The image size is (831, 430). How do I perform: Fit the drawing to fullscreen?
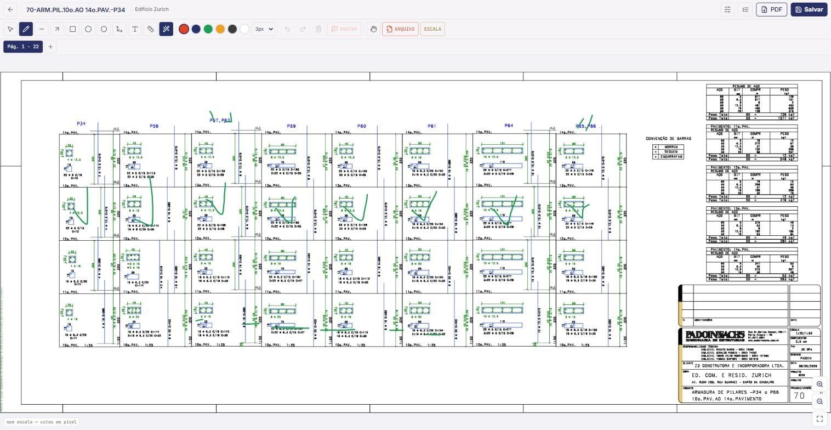[819, 418]
